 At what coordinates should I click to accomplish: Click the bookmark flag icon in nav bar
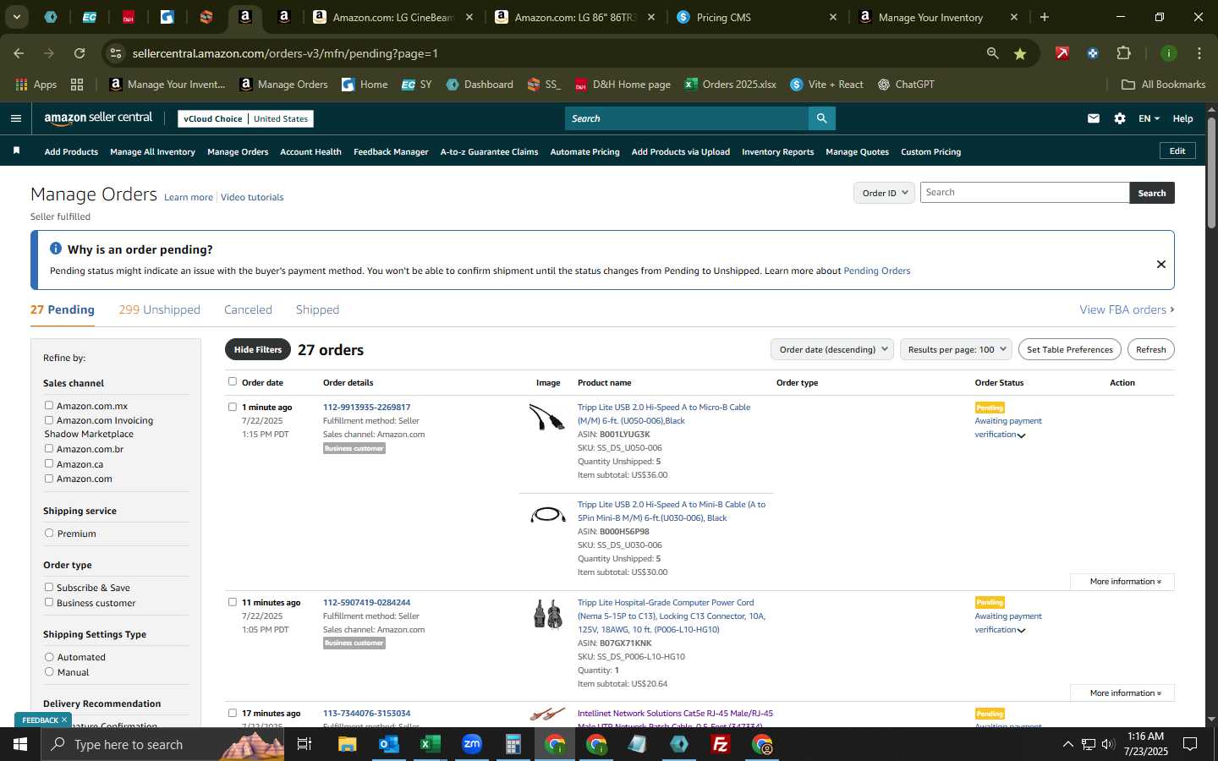[x=16, y=151]
